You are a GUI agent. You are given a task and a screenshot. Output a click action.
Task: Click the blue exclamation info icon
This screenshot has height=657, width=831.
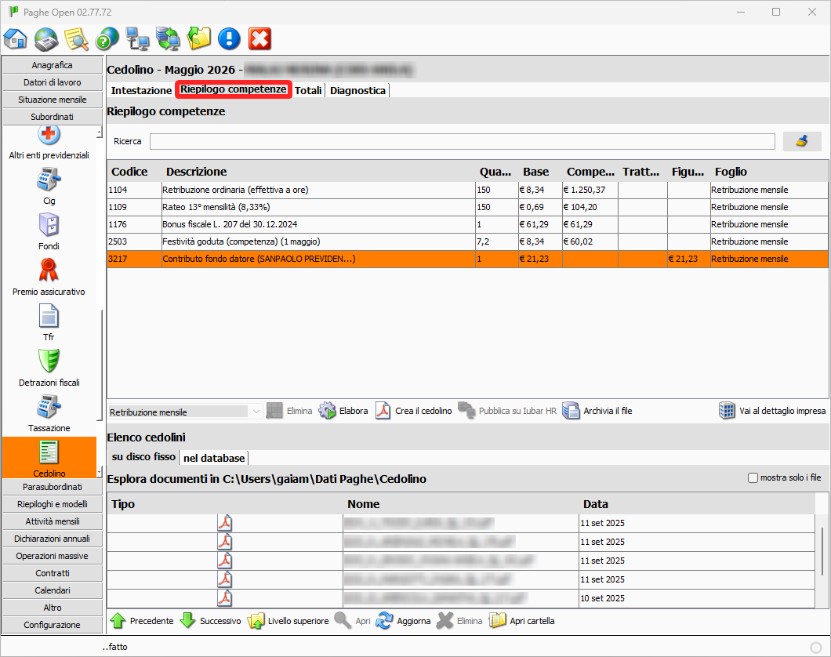click(229, 38)
